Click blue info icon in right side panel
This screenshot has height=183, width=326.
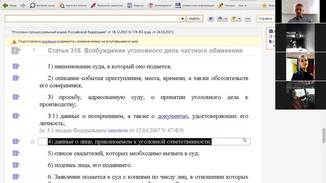[x=270, y=32]
